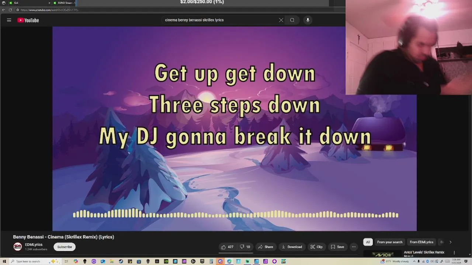Screen dimensions: 472x265
Task: Start voice search with microphone icon
Action: point(308,20)
